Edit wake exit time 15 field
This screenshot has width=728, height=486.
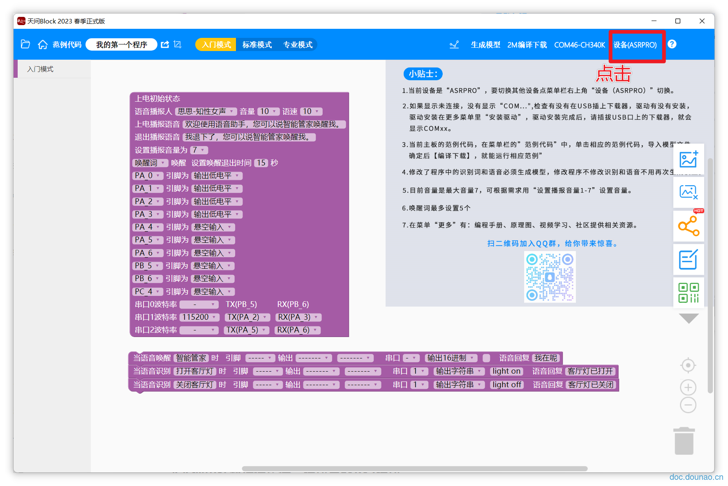261,163
